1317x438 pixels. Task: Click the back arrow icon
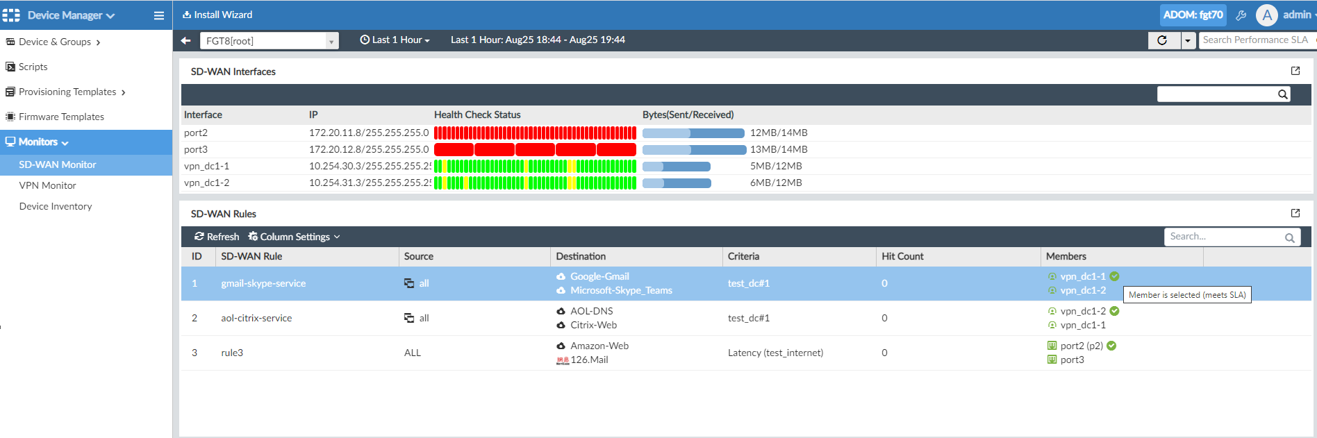click(x=185, y=40)
